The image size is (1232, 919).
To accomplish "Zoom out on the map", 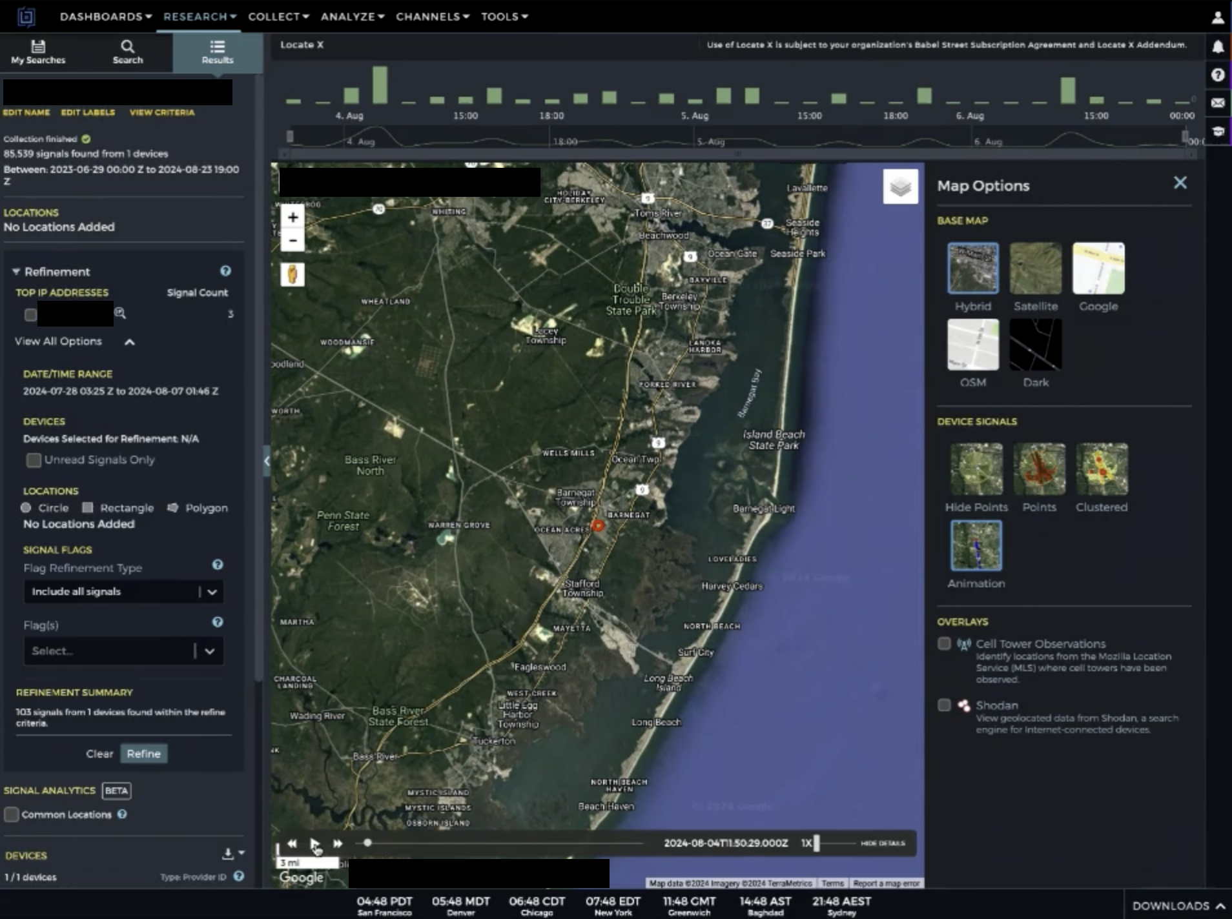I will (x=293, y=241).
